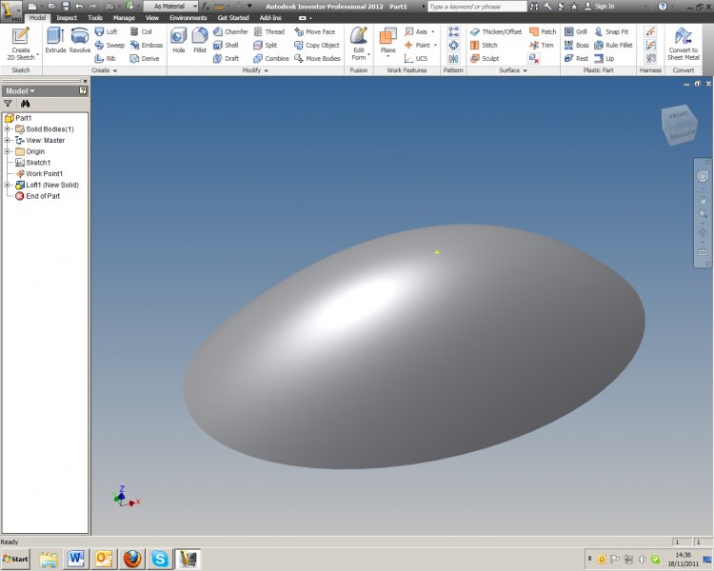Image resolution: width=714 pixels, height=571 pixels.
Task: Expand the Origin folder
Action: tap(8, 151)
